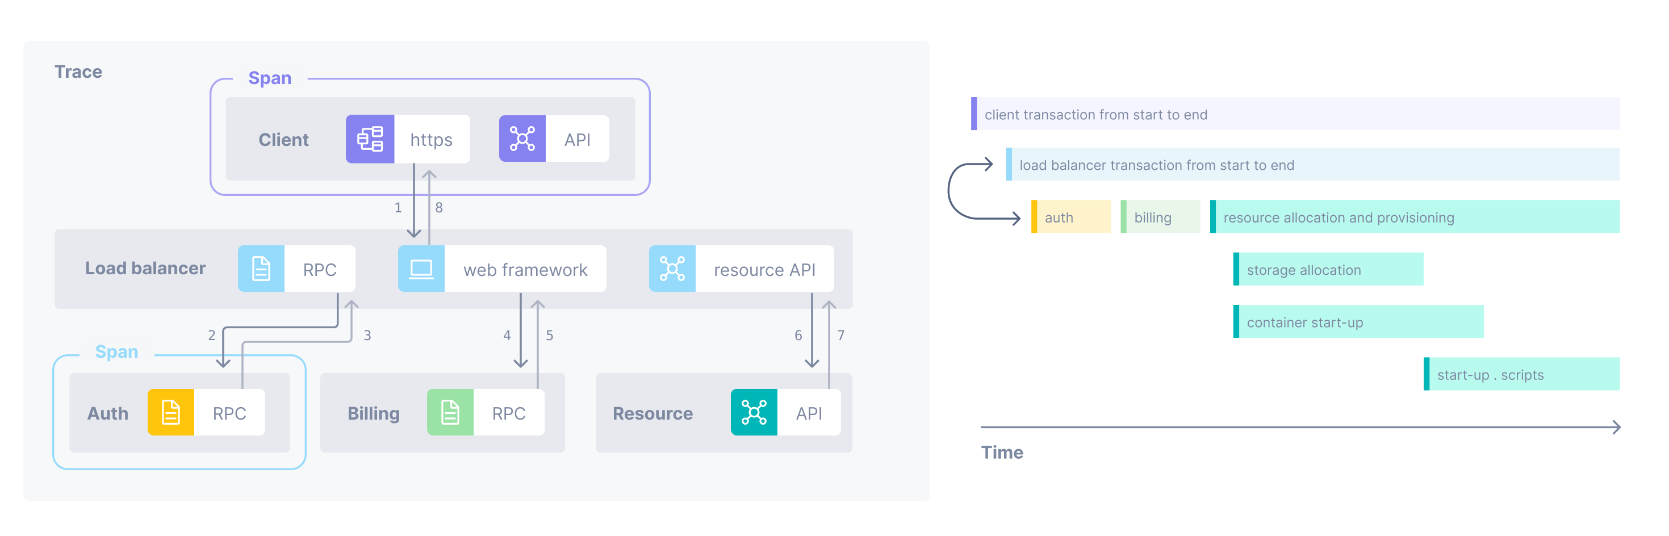Click the yellow Auth RPC document icon
The image size is (1669, 536).
(170, 412)
